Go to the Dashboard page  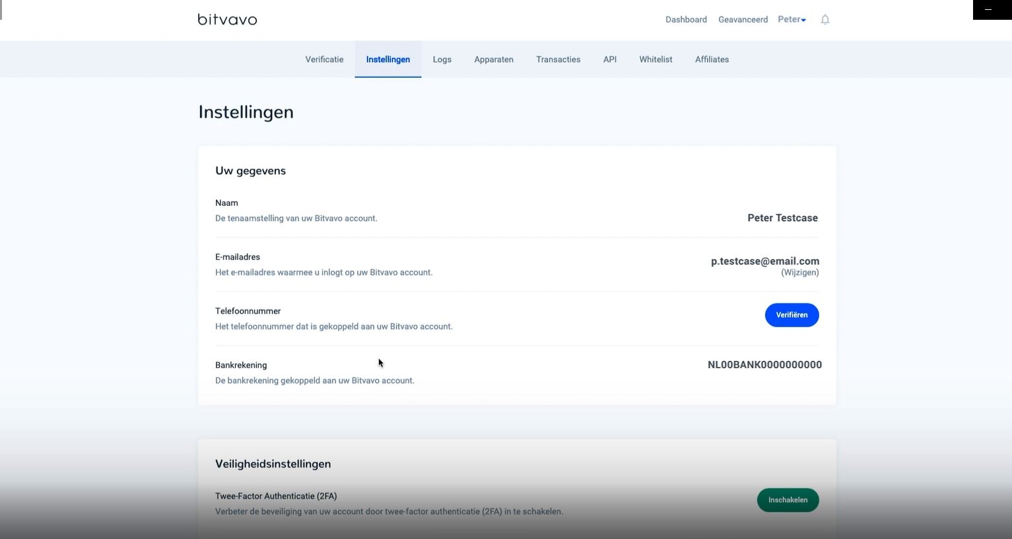(x=686, y=20)
